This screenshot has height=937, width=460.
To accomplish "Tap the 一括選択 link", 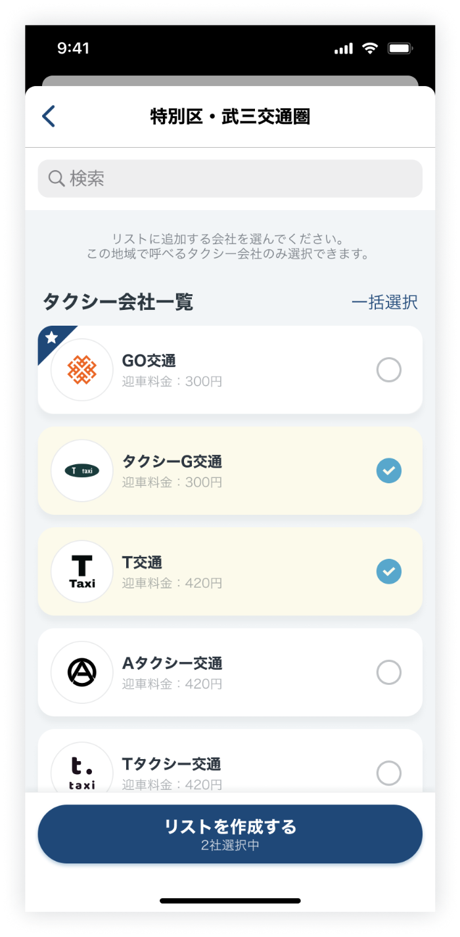I will [x=384, y=302].
